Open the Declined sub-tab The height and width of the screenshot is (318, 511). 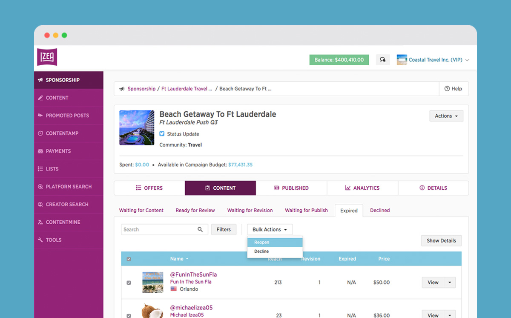pos(380,210)
